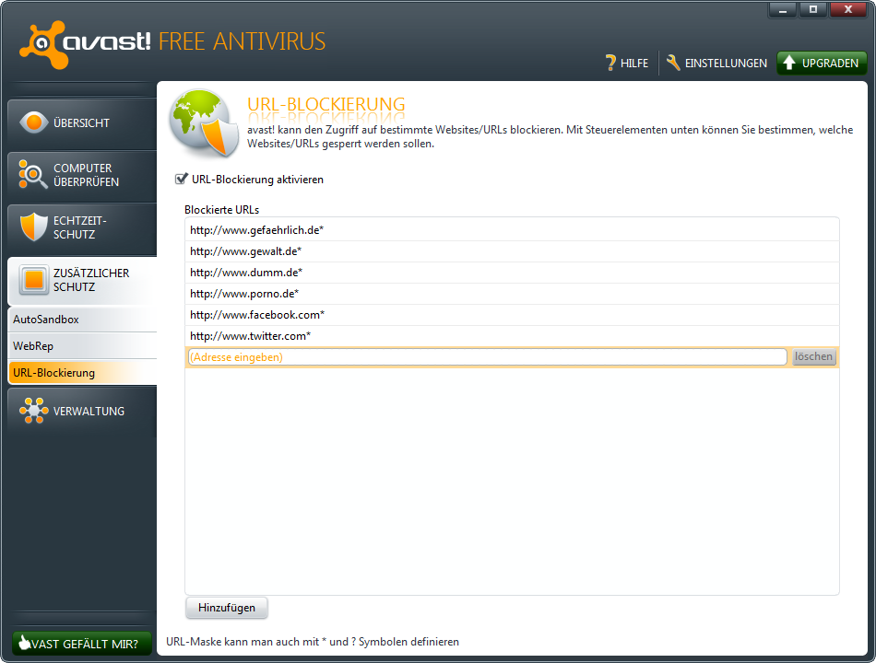876x663 pixels.
Task: Disable the URL-Blockierung aktivieren checkbox
Action: click(182, 180)
